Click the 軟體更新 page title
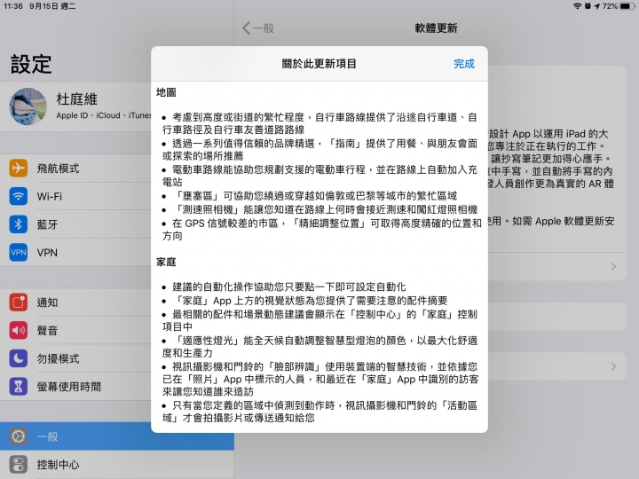 click(436, 28)
